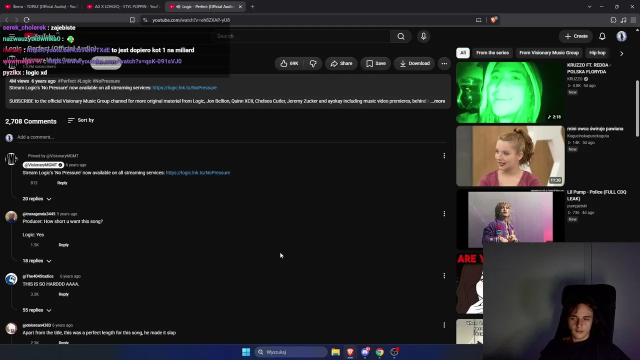Bookmark this page in address bar
This screenshot has height=360, width=640.
pos(132,20)
